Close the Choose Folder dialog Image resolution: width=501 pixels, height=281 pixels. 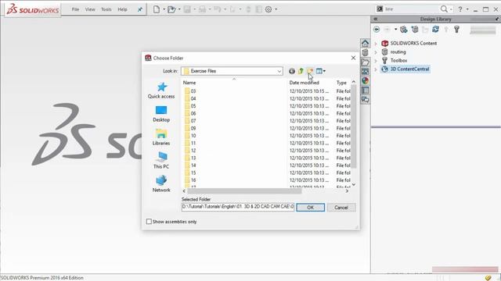[x=353, y=58]
